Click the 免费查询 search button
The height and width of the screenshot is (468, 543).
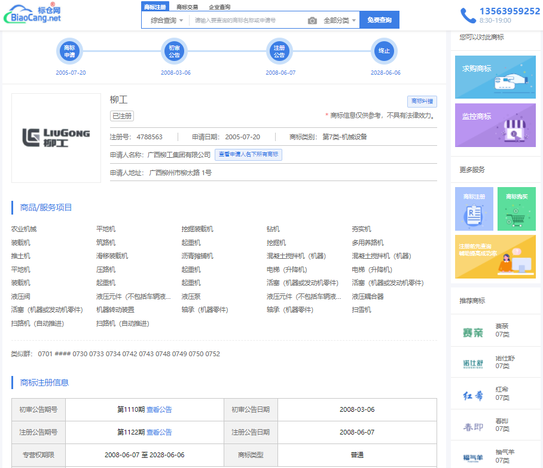click(379, 20)
